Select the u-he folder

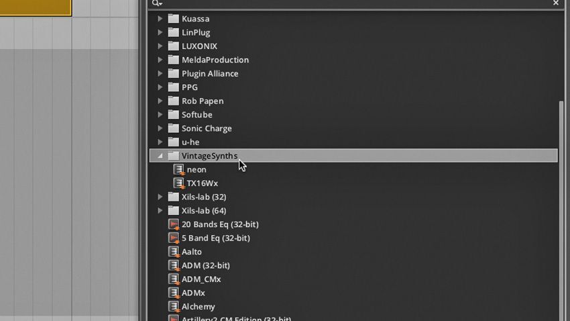click(190, 142)
